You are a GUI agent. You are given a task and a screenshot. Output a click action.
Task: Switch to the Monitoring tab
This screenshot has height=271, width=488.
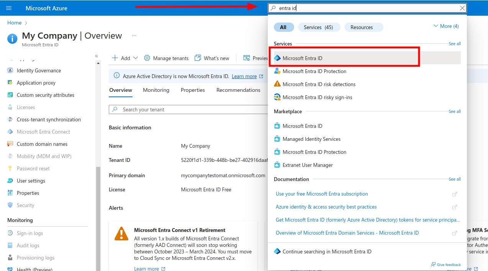coord(156,90)
